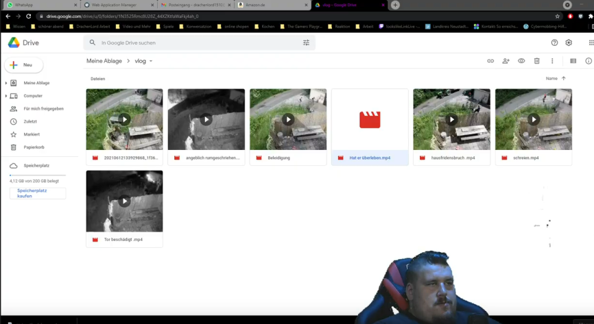Select angeblich rumgeschrienen video thumbnail
This screenshot has width=594, height=324.
pos(206,119)
